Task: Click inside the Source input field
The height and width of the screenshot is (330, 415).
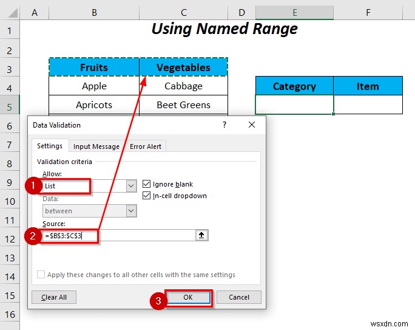Action: click(x=118, y=235)
